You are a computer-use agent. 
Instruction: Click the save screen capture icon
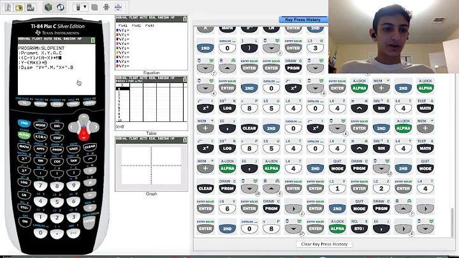click(x=31, y=7)
